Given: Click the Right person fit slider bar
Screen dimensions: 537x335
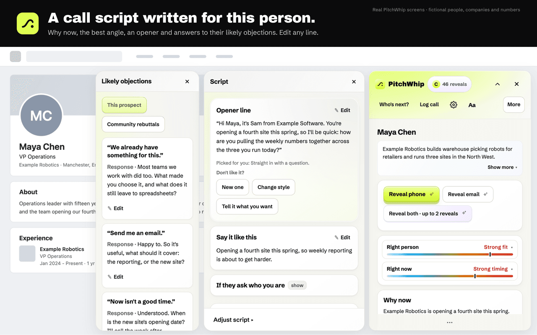Looking at the screenshot, I should [450, 254].
